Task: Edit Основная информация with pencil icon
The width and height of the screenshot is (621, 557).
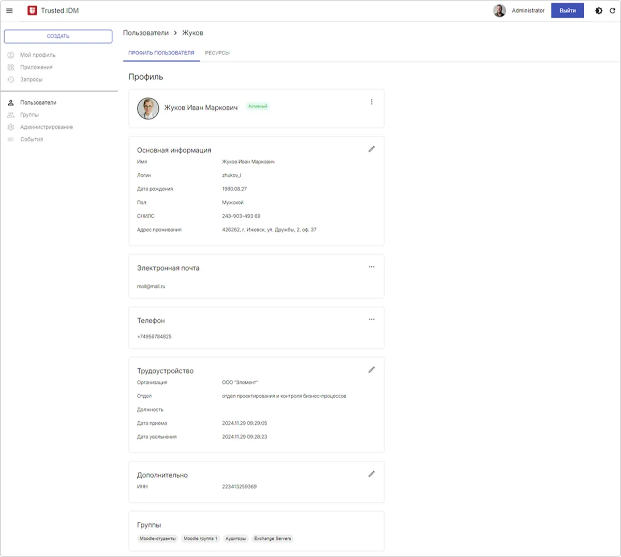Action: (371, 149)
